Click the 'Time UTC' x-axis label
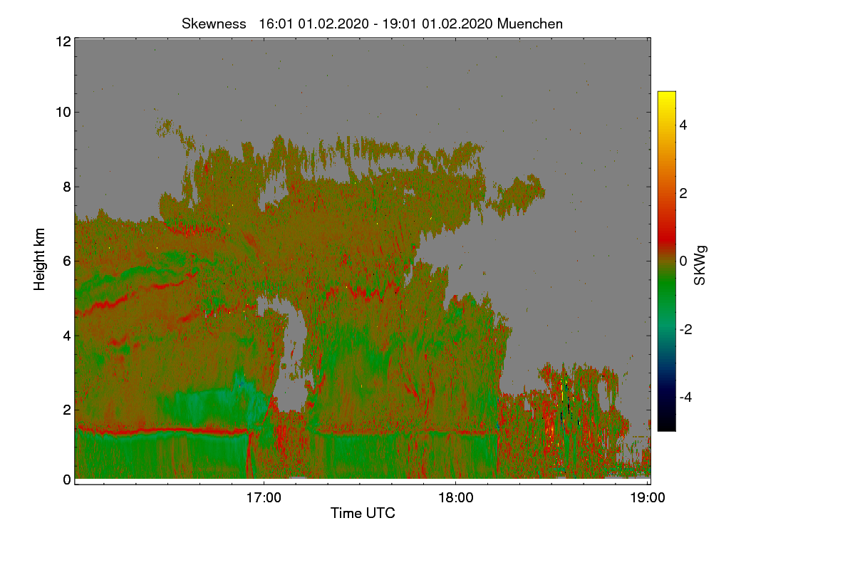Image resolution: width=855 pixels, height=570 pixels. tap(363, 512)
